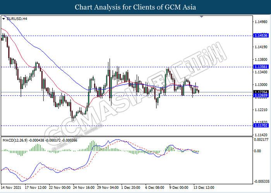Viewport: 271px width, 193px height.
Task: Select the EURUSD,H4 chart label
Action: pyautogui.click(x=17, y=19)
